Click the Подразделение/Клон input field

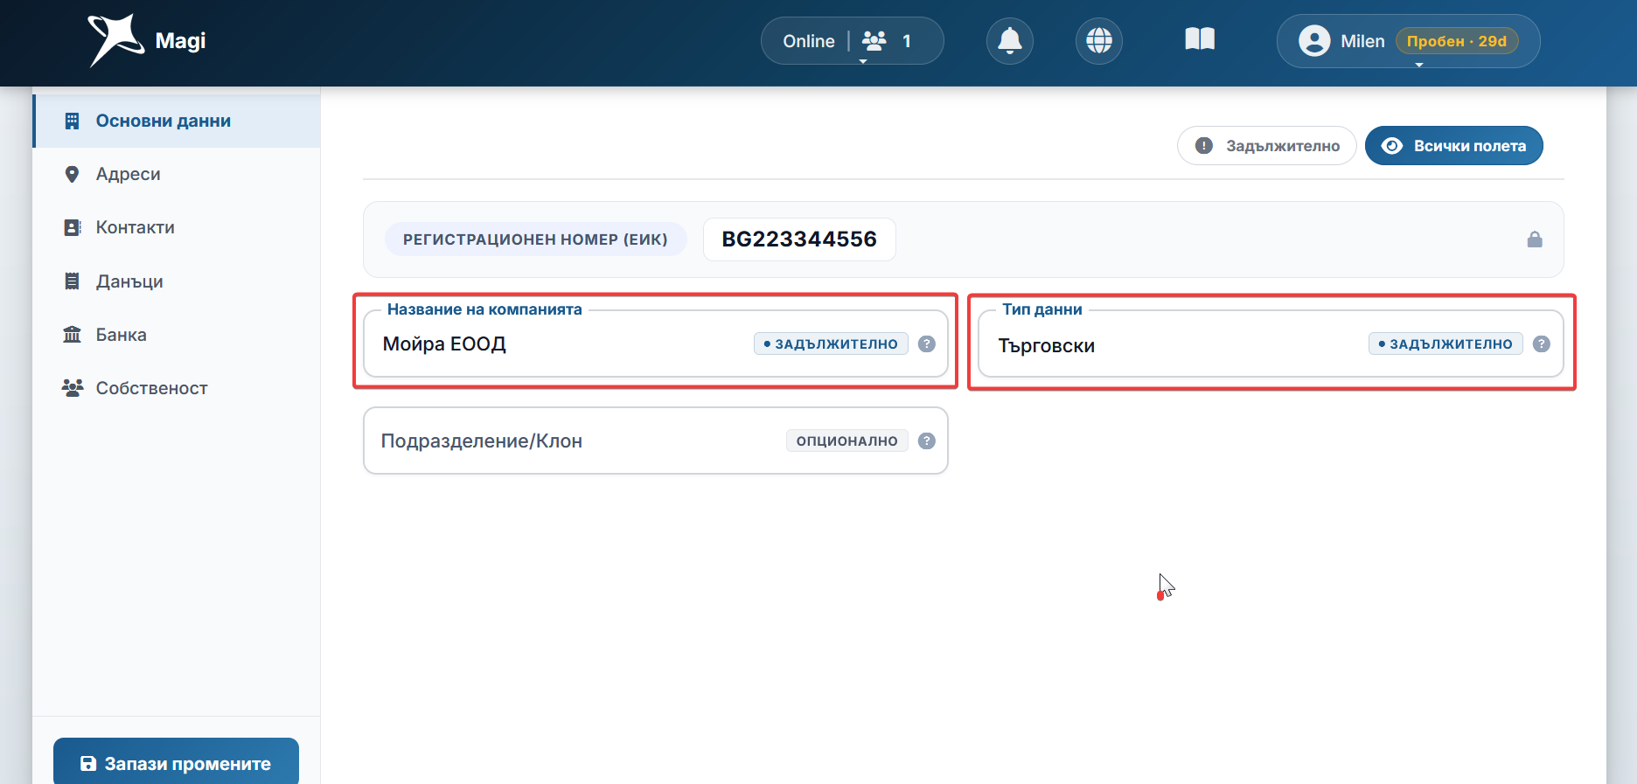[x=656, y=441]
